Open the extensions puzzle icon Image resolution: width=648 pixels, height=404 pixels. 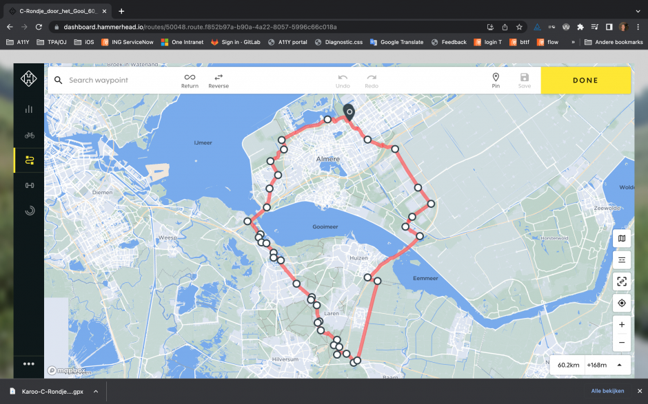[x=580, y=27]
